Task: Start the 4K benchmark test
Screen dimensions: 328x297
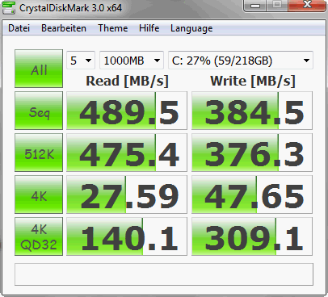Action: coord(39,195)
